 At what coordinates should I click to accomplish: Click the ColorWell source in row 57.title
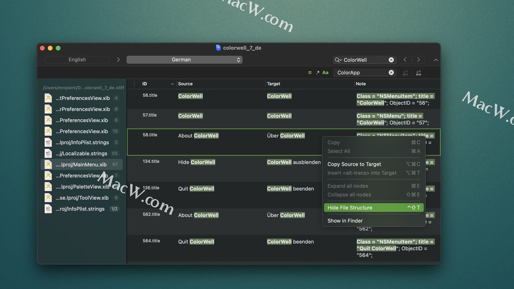pyautogui.click(x=190, y=116)
